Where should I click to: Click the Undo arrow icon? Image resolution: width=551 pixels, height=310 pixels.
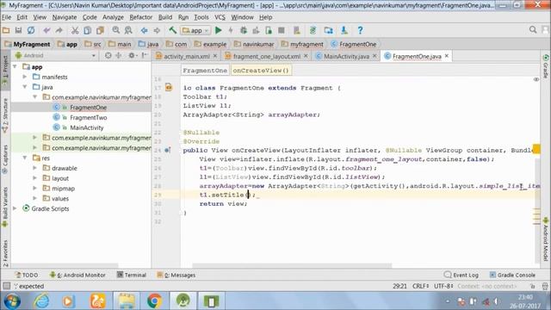click(46, 31)
